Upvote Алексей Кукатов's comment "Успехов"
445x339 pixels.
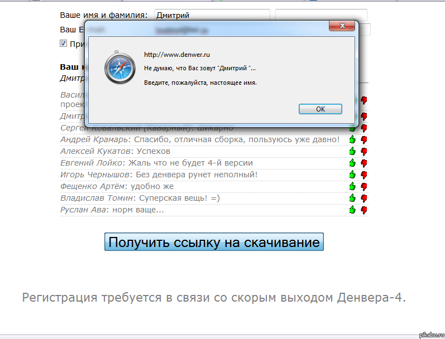[x=352, y=151]
